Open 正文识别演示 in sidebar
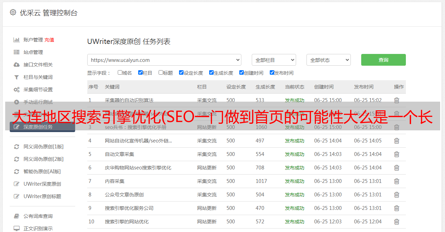This screenshot has height=232, width=445. (38, 229)
